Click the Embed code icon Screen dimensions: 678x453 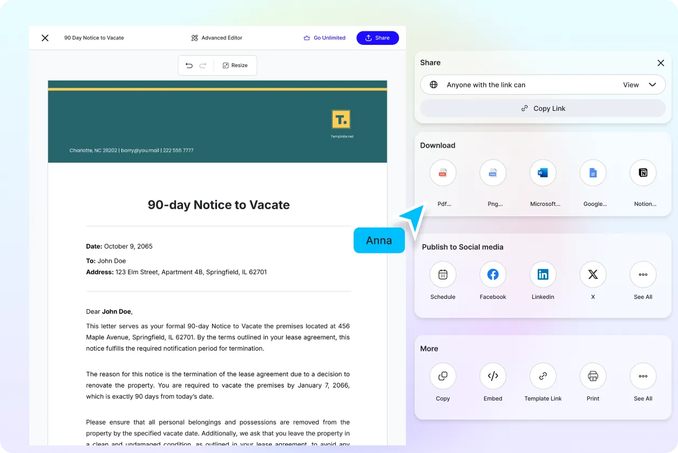click(493, 376)
